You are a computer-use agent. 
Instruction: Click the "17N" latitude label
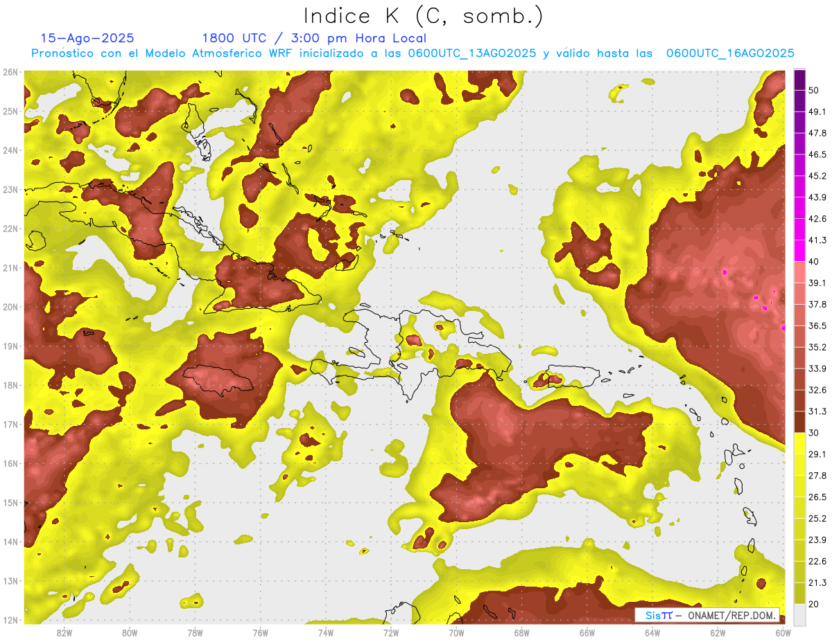[x=10, y=425]
